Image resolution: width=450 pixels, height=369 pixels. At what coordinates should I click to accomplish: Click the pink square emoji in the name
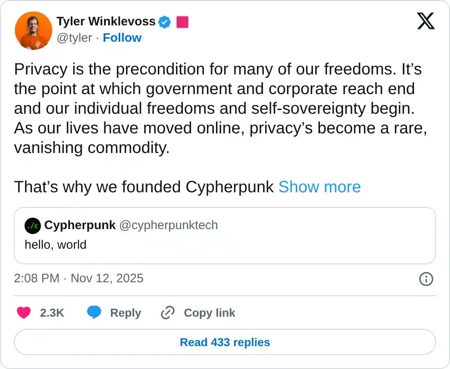[182, 22]
